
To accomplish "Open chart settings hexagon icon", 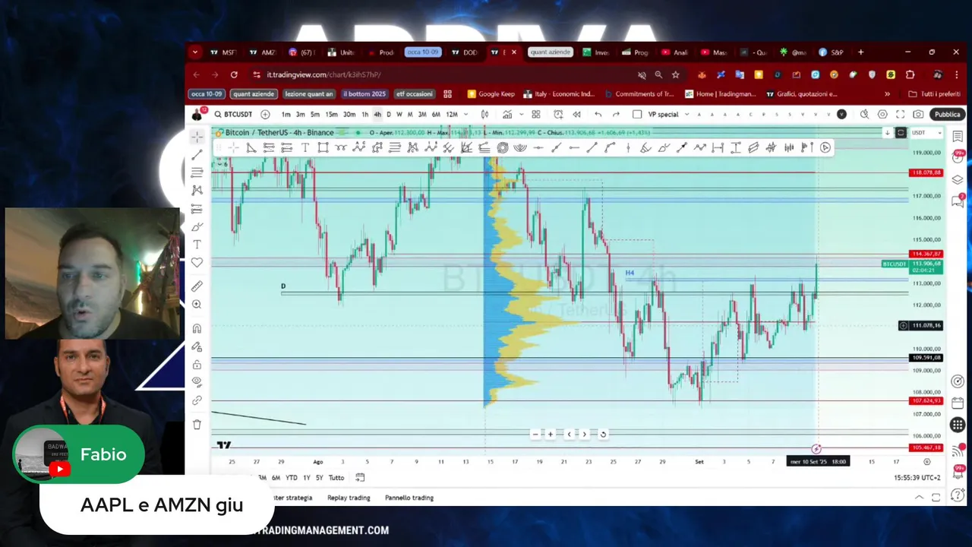I will coord(882,114).
